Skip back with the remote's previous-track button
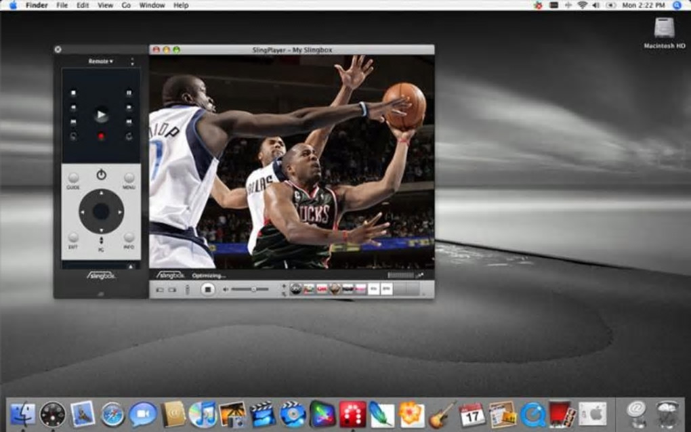The width and height of the screenshot is (691, 432). click(x=74, y=122)
